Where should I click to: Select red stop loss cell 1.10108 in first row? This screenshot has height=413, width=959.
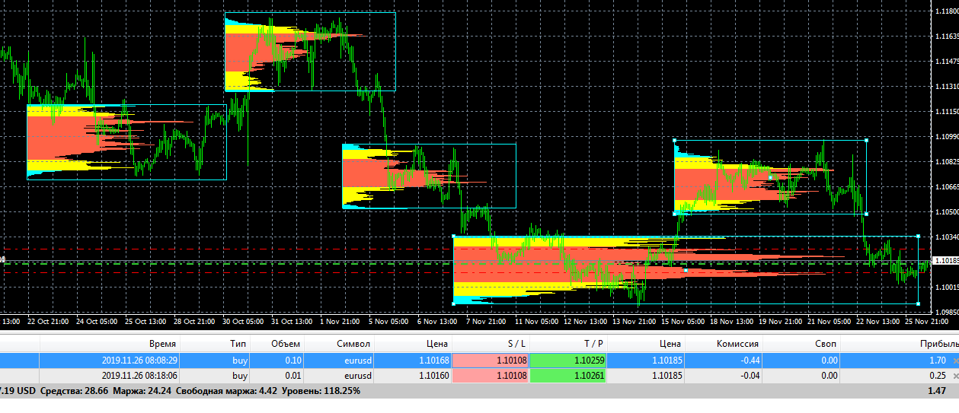[x=491, y=361]
